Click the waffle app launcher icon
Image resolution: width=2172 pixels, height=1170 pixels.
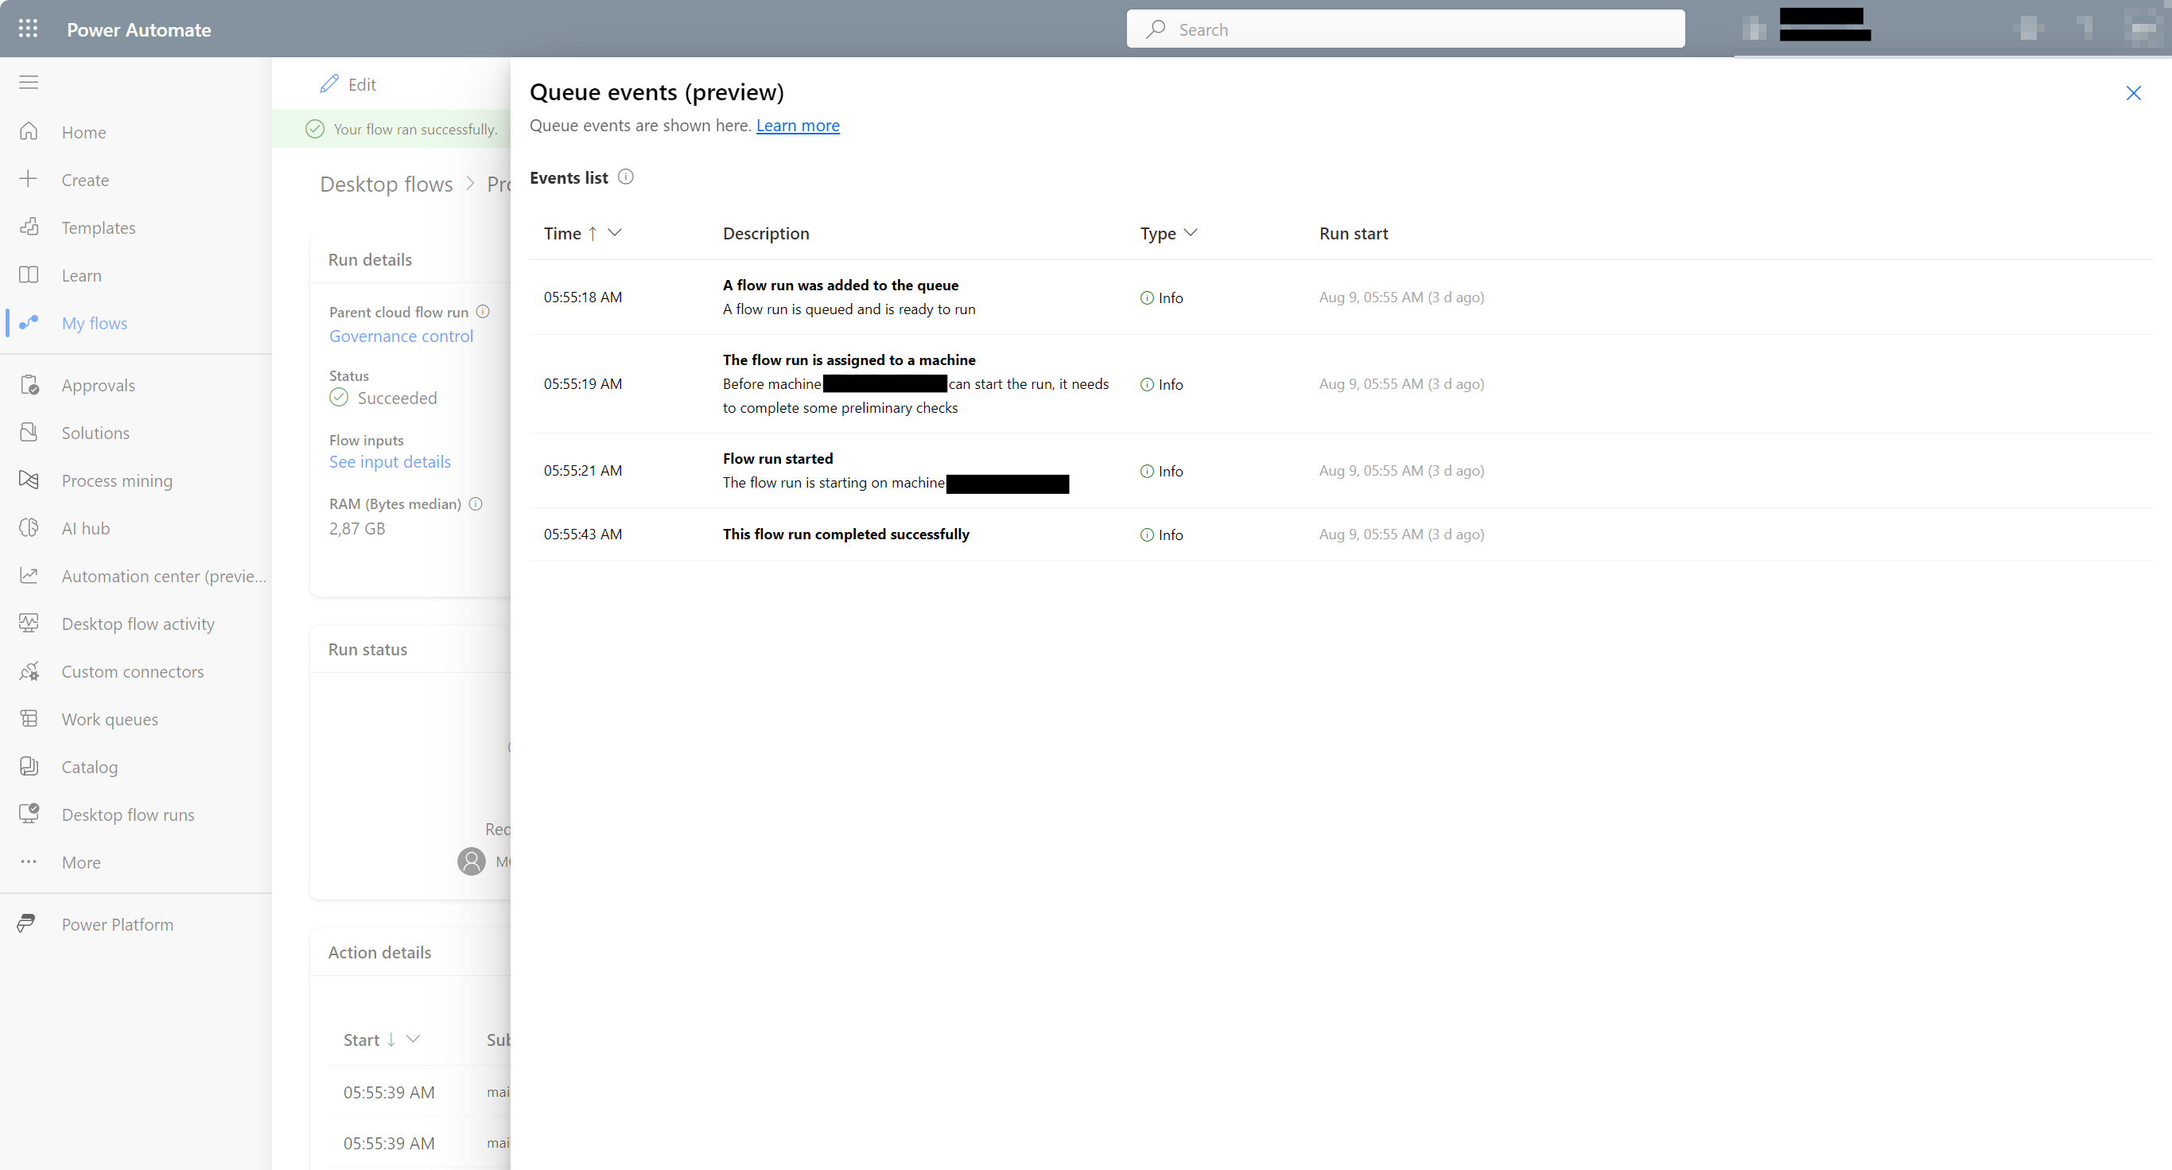click(27, 29)
